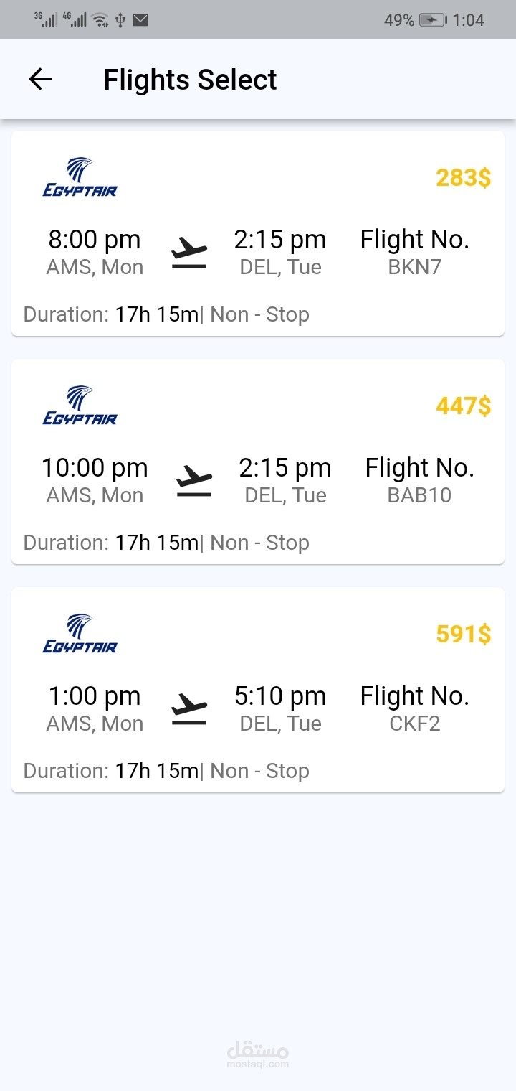Tap the mail notification icon in status bar
The image size is (516, 1091).
pos(140,20)
